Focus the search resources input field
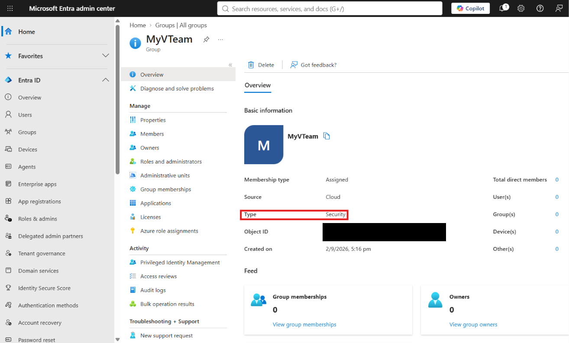 point(330,8)
